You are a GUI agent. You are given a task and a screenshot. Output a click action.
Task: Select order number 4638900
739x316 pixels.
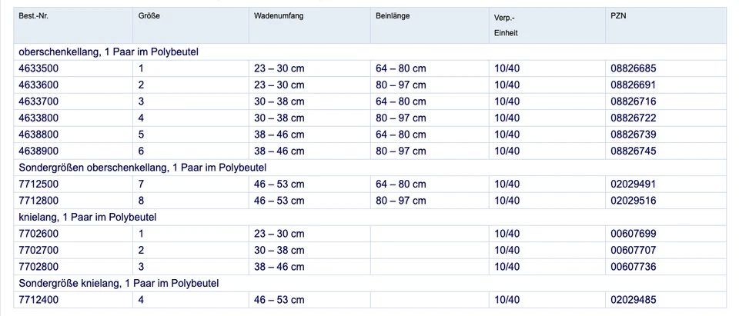point(38,151)
